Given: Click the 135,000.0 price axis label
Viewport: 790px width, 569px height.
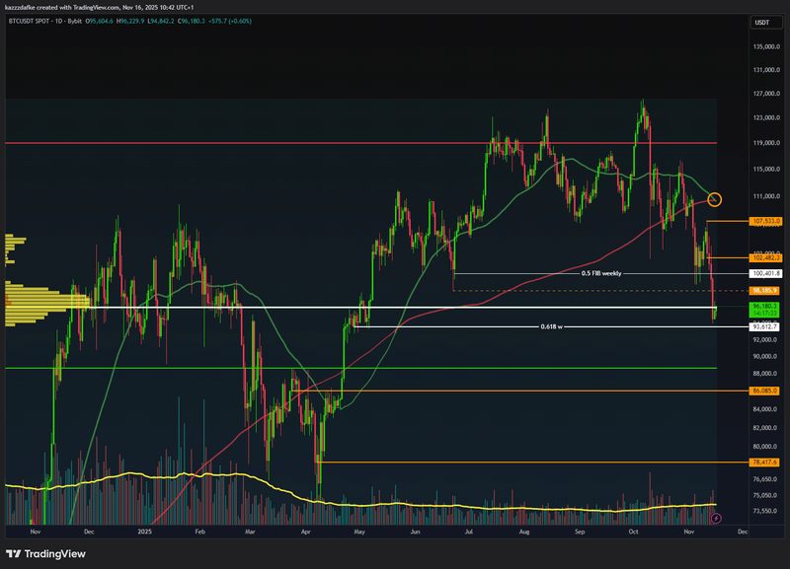Looking at the screenshot, I should coord(766,46).
